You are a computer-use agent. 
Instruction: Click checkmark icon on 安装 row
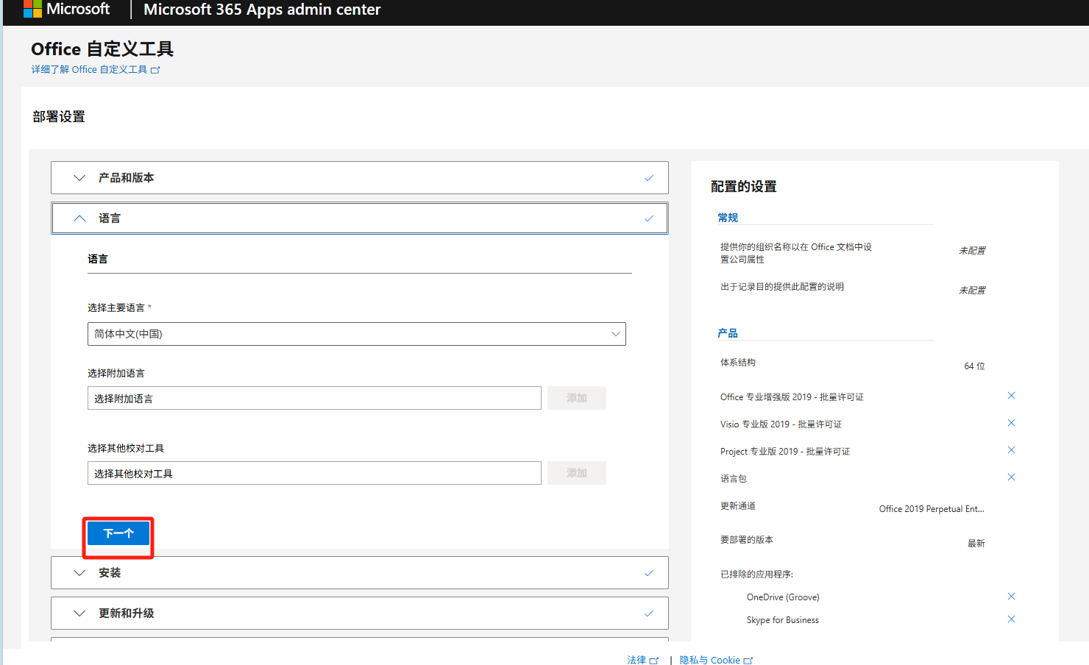[x=649, y=573]
